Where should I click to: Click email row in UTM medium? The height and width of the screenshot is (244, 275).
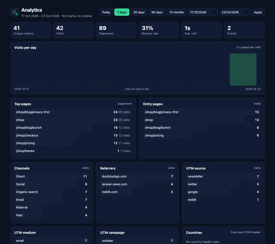[52, 241]
